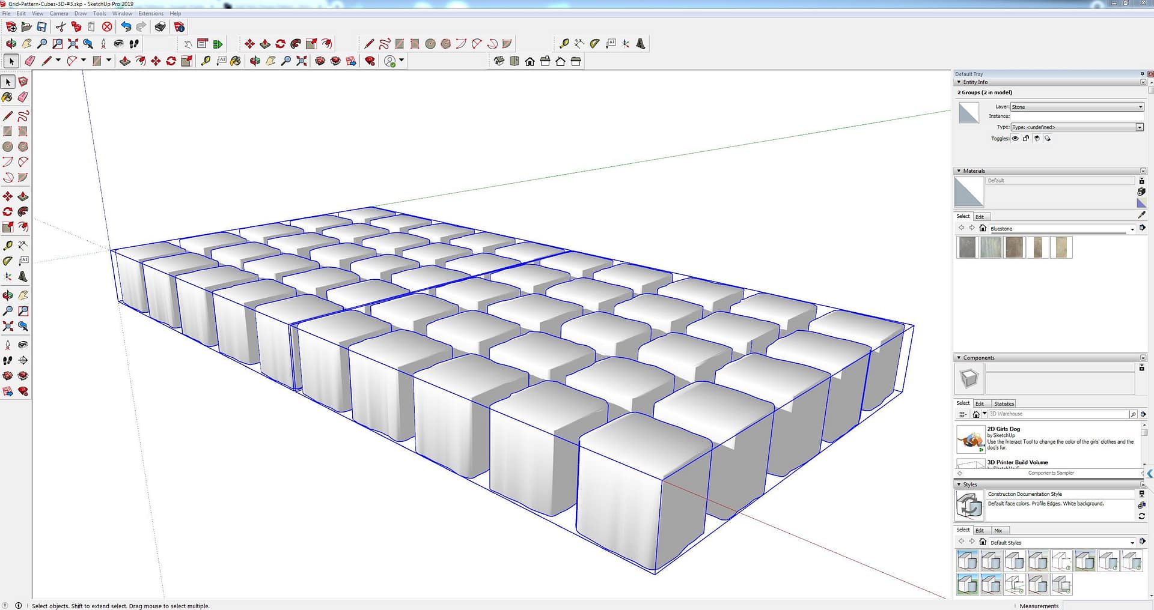The width and height of the screenshot is (1154, 610).
Task: Toggle the lock icon in Entity Info
Action: tap(1026, 139)
